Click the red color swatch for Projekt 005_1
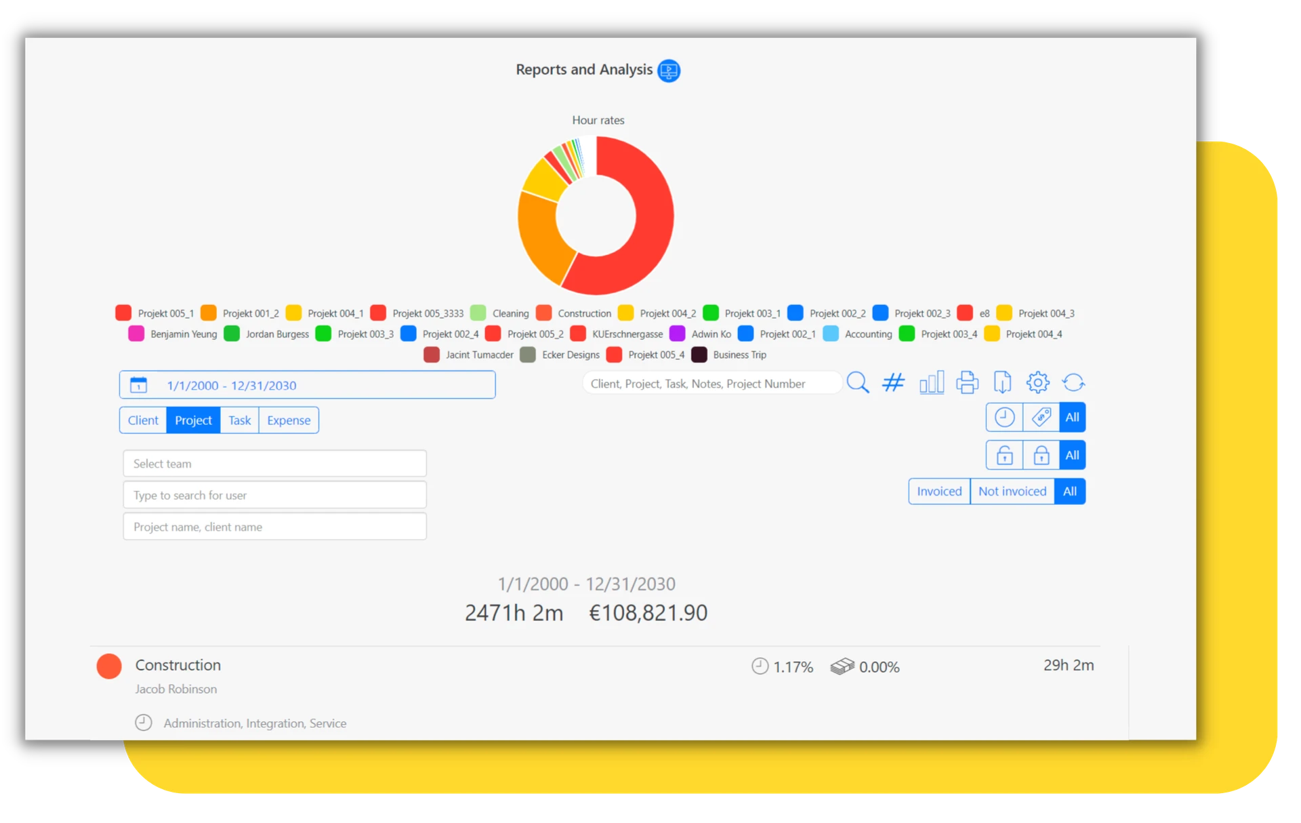The width and height of the screenshot is (1301, 823). (x=123, y=313)
